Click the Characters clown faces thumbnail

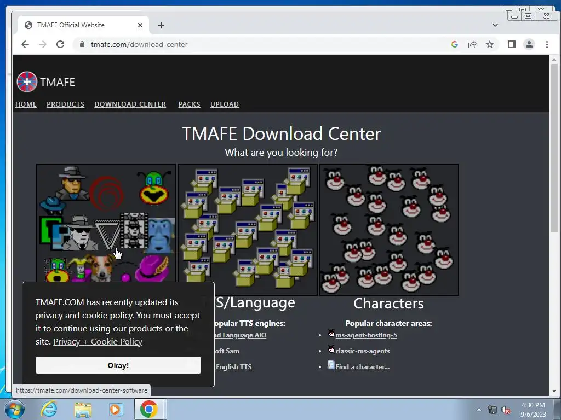[x=389, y=230]
